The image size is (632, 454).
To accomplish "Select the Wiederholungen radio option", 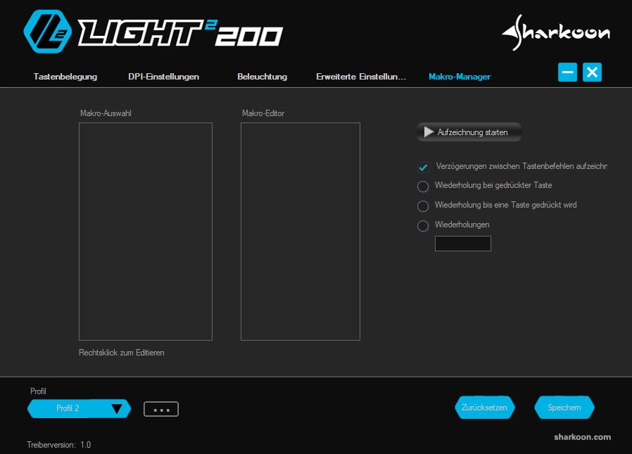I will 423,226.
